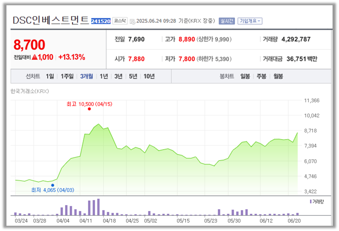Image resolution: width=339 pixels, height=231 pixels.
Task: Click the calendar clock icon beside the date
Action: pos(132,21)
